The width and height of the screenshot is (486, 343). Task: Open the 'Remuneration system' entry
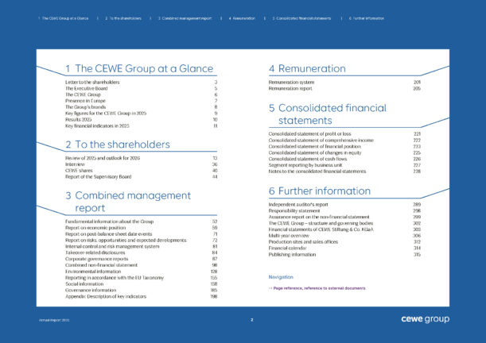coord(291,82)
